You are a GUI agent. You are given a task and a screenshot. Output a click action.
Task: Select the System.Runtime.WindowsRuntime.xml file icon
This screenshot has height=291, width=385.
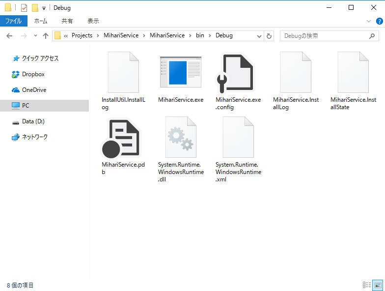(x=238, y=137)
